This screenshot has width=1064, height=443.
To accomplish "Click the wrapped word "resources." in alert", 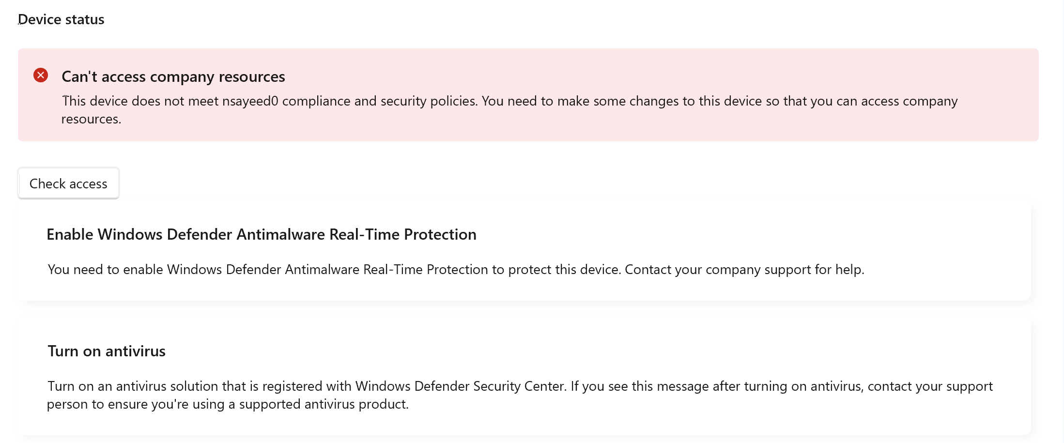I will (91, 119).
